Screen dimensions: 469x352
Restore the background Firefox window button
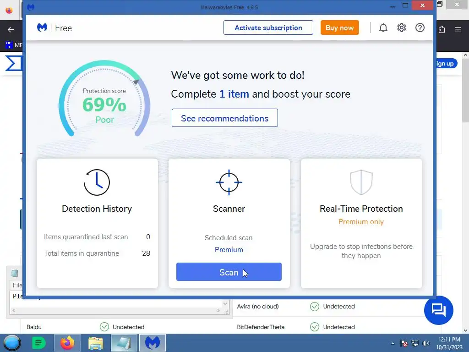pos(440,4)
